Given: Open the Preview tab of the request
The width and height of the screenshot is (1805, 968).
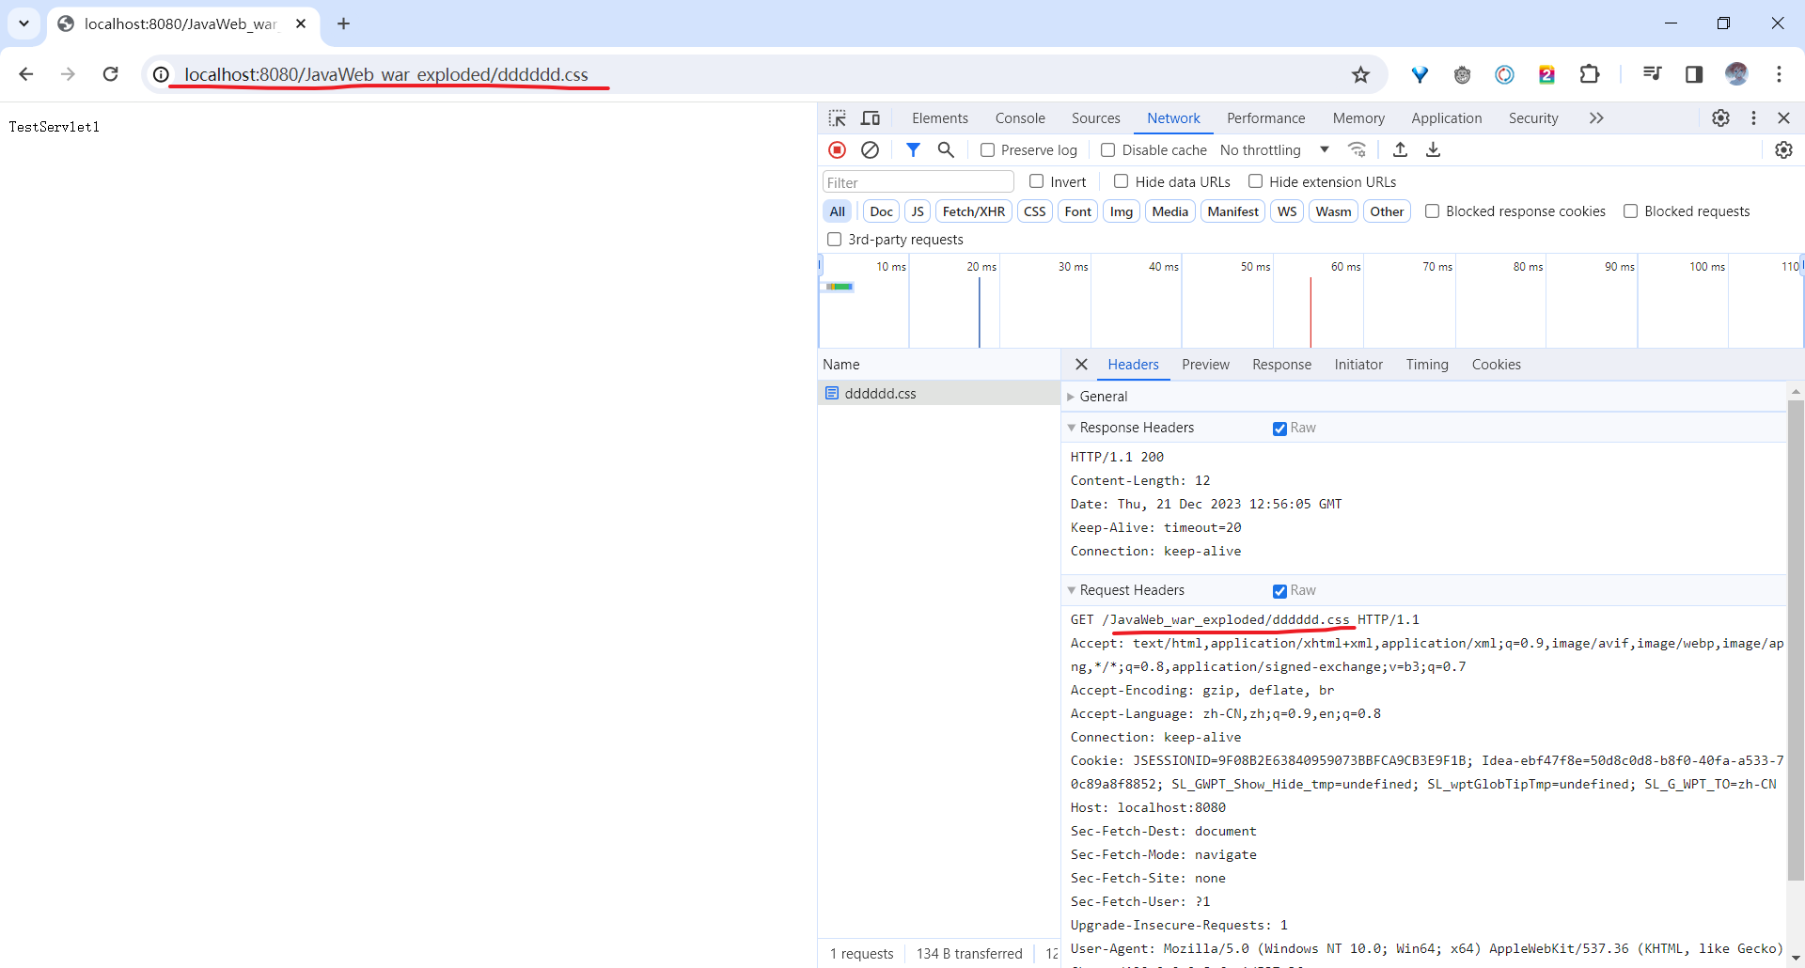Looking at the screenshot, I should (1205, 365).
